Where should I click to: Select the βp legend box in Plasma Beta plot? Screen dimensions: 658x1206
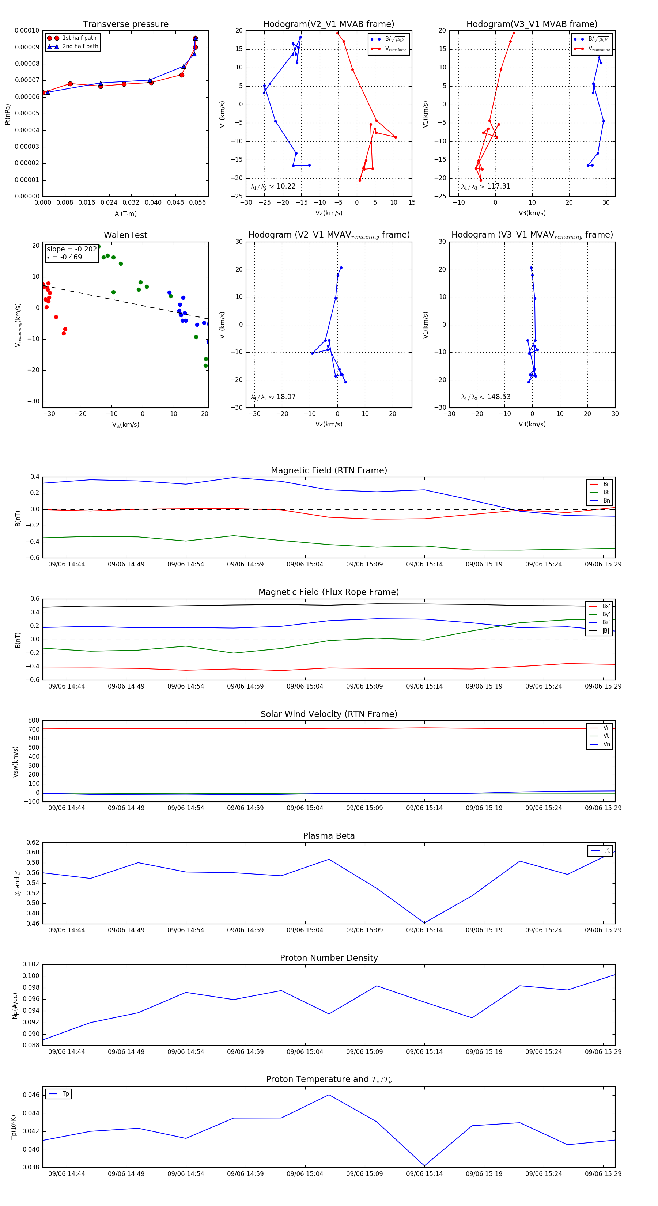click(600, 851)
